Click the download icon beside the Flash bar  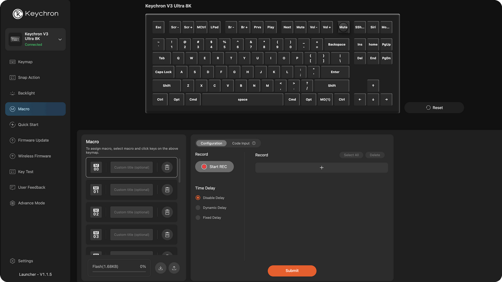[161, 268]
